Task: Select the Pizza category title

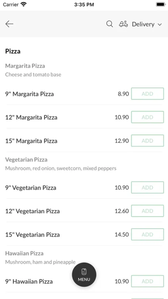Action: click(13, 51)
